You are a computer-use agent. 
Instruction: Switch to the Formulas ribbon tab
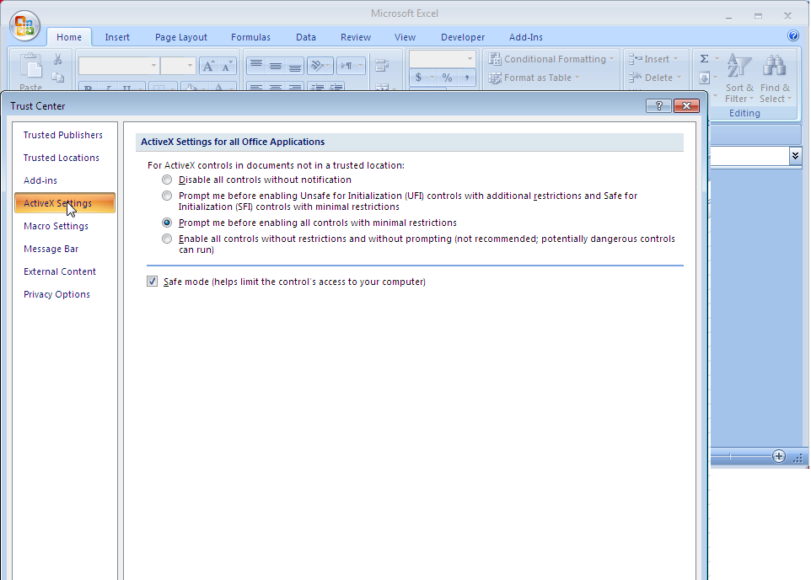pyautogui.click(x=250, y=37)
